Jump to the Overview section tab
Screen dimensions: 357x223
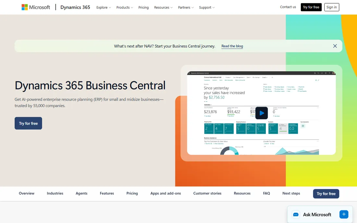click(27, 193)
